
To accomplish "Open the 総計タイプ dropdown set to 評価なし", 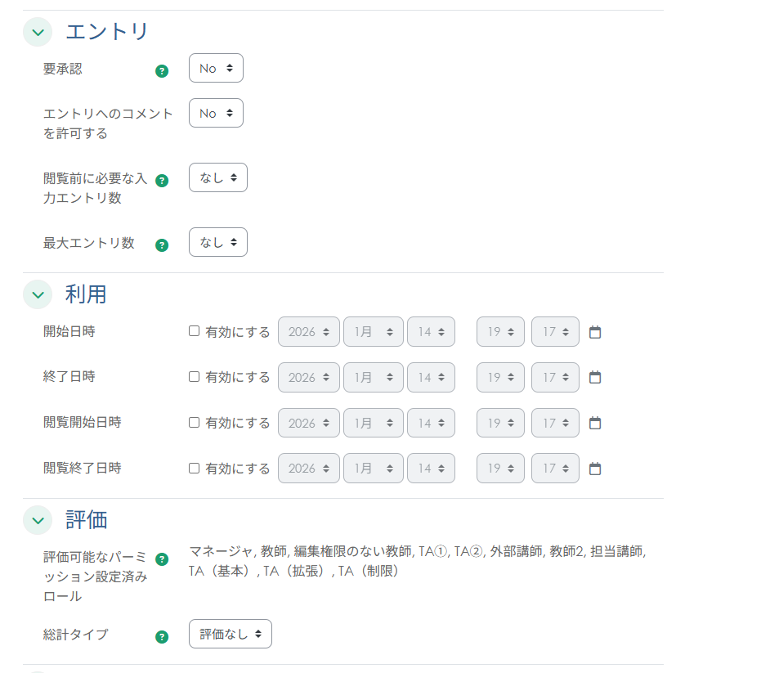I will coord(230,634).
